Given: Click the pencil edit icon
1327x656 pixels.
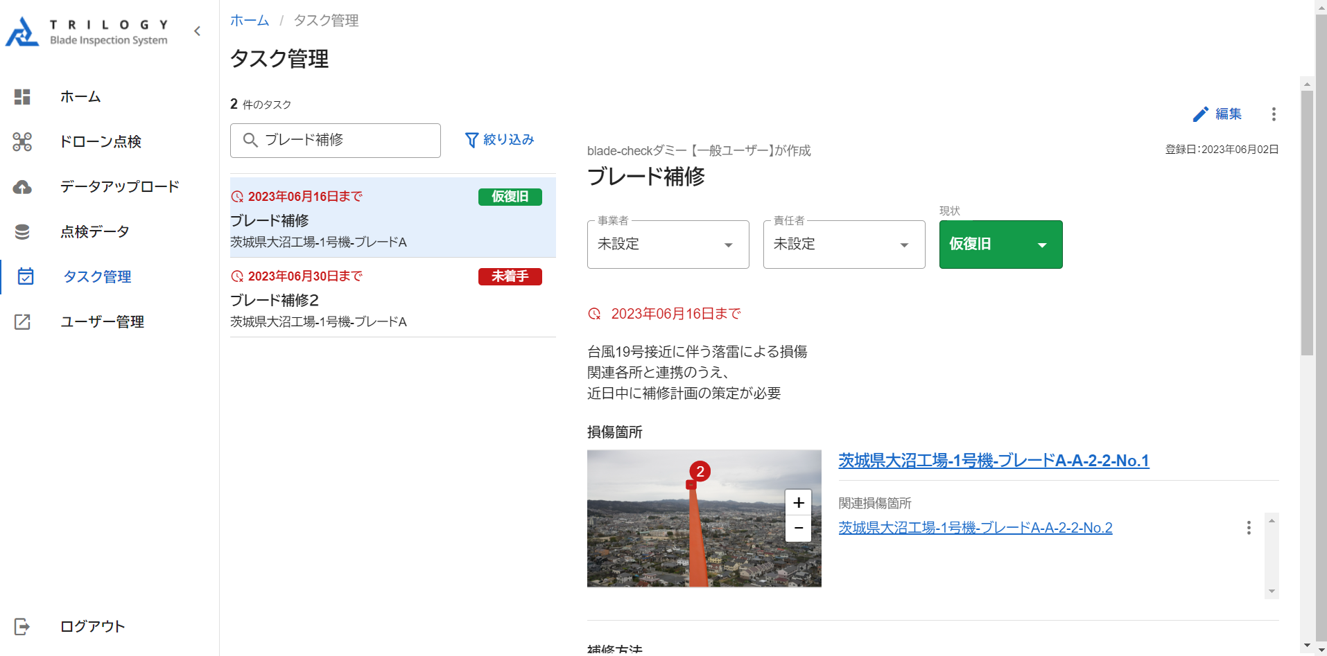Looking at the screenshot, I should (x=1201, y=114).
